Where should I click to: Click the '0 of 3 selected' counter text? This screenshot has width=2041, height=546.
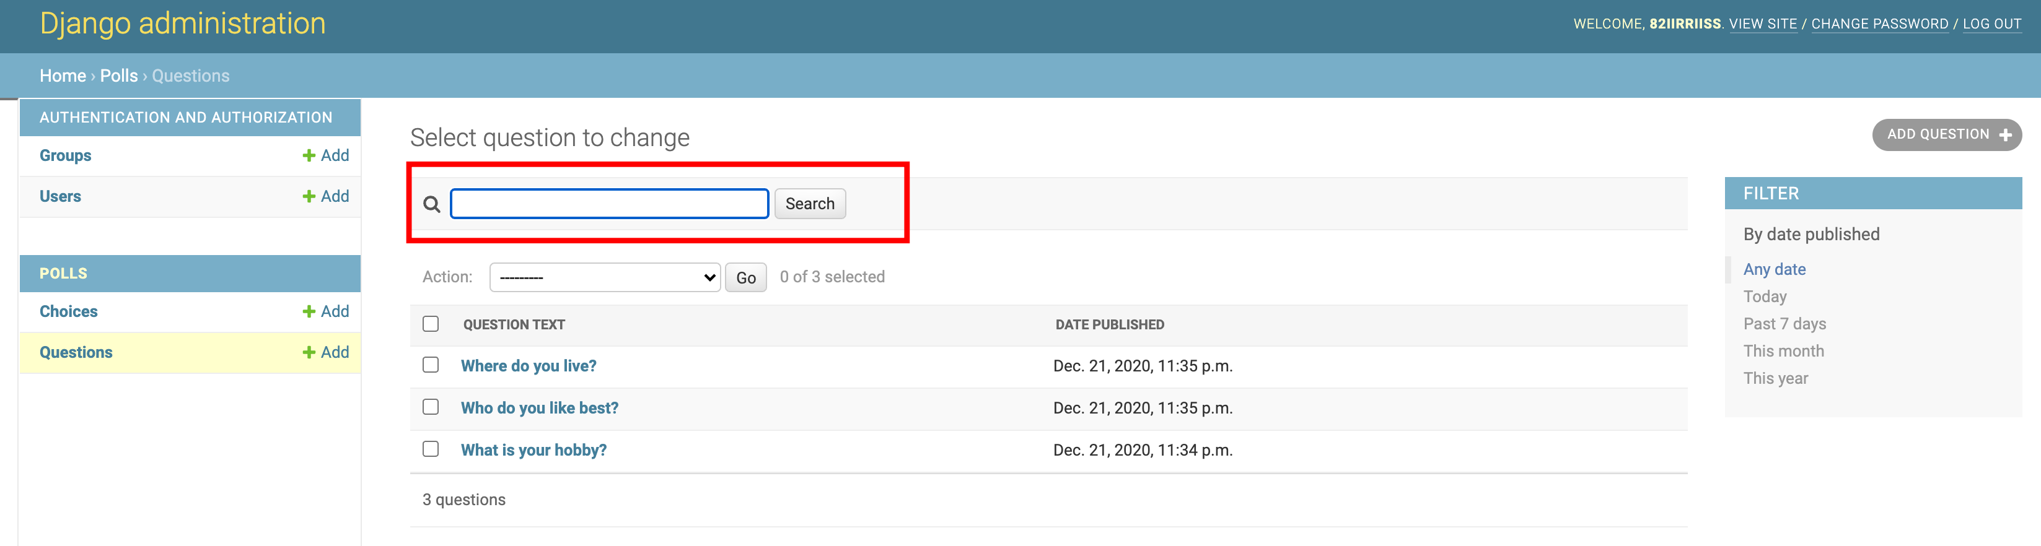tap(832, 277)
